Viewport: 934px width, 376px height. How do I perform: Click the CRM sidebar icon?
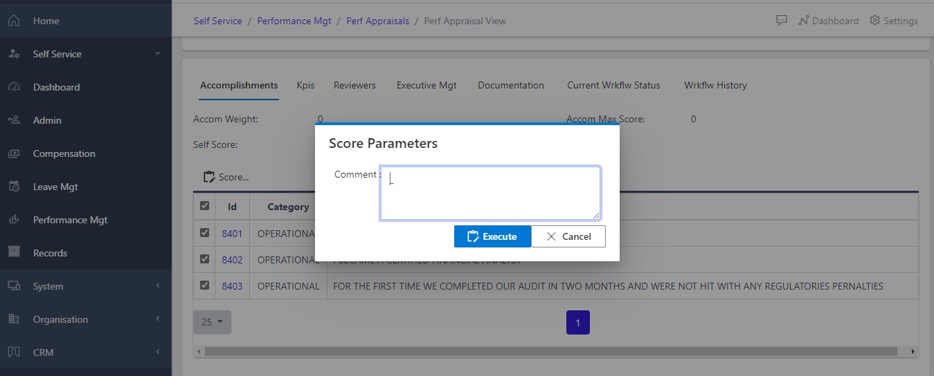point(14,352)
